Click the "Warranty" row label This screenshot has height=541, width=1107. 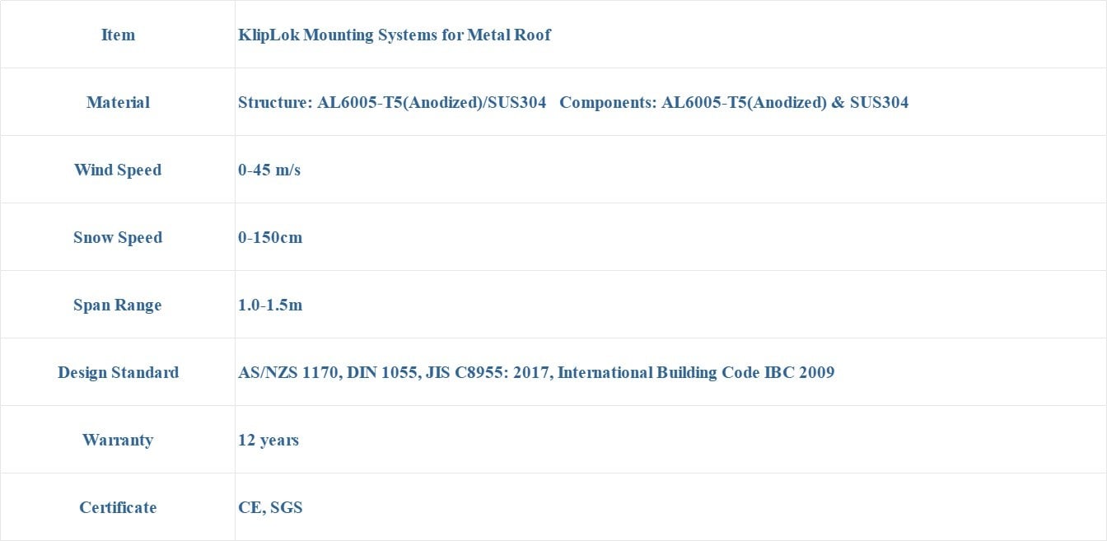[x=118, y=440]
